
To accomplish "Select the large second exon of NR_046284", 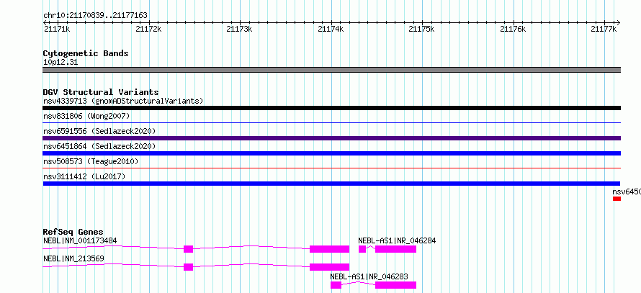I will click(395, 249).
